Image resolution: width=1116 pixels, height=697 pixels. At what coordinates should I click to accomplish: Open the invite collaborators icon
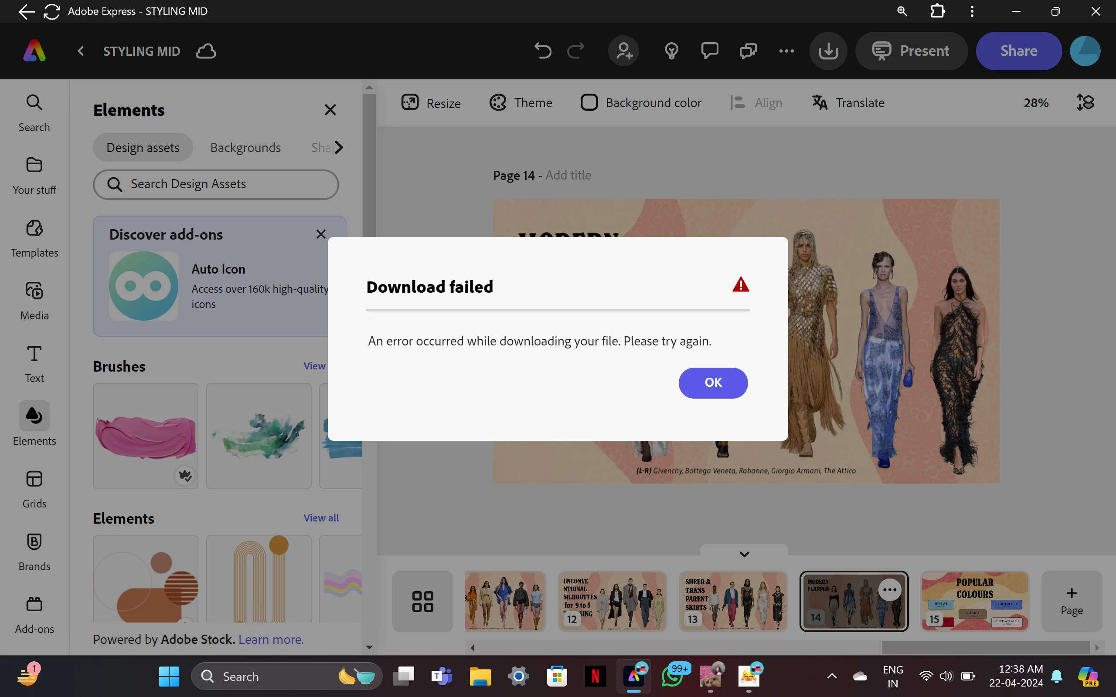point(623,51)
